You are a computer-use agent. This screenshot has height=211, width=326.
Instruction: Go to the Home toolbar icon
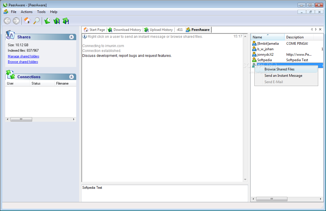pyautogui.click(x=27, y=21)
